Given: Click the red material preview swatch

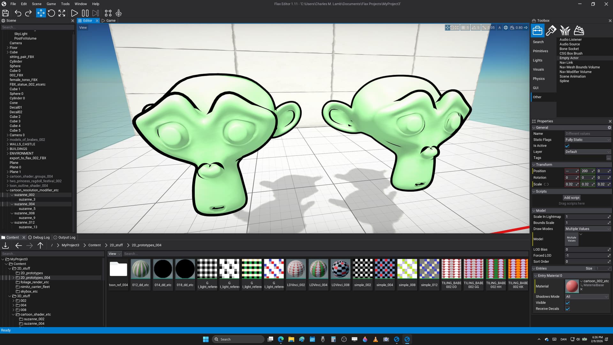Looking at the screenshot, I should coord(572,286).
